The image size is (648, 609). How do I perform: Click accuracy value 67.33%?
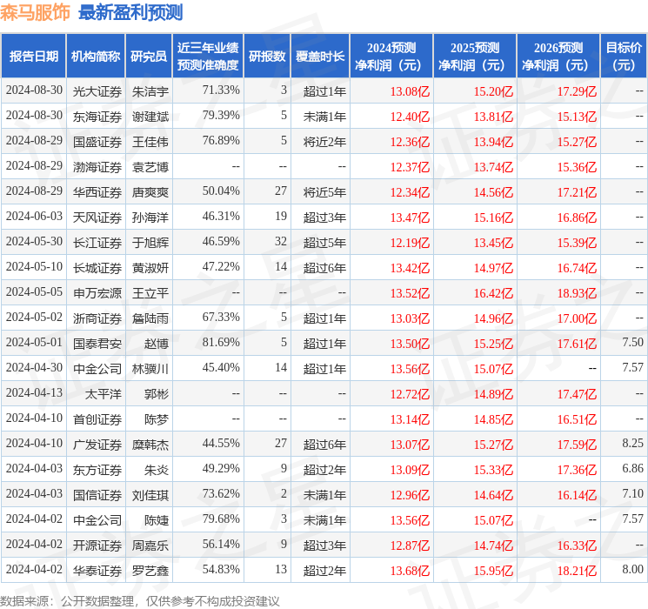tap(221, 317)
